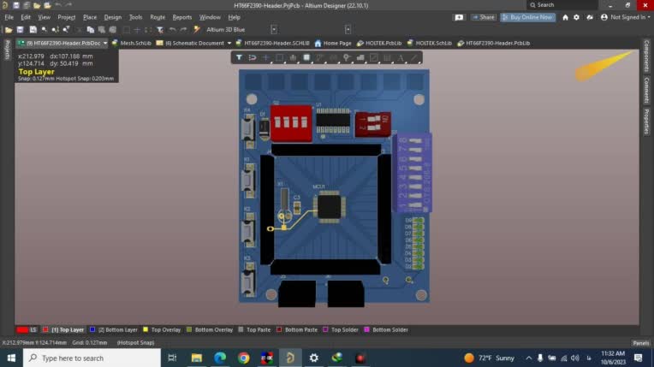This screenshot has height=367, width=654.
Task: Open the settings gear in title bar
Action: click(576, 17)
